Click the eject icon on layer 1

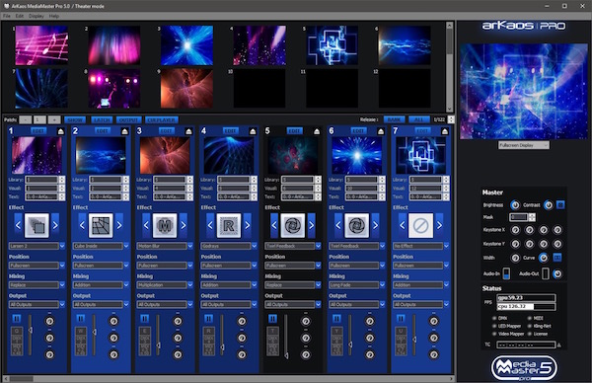[x=61, y=131]
